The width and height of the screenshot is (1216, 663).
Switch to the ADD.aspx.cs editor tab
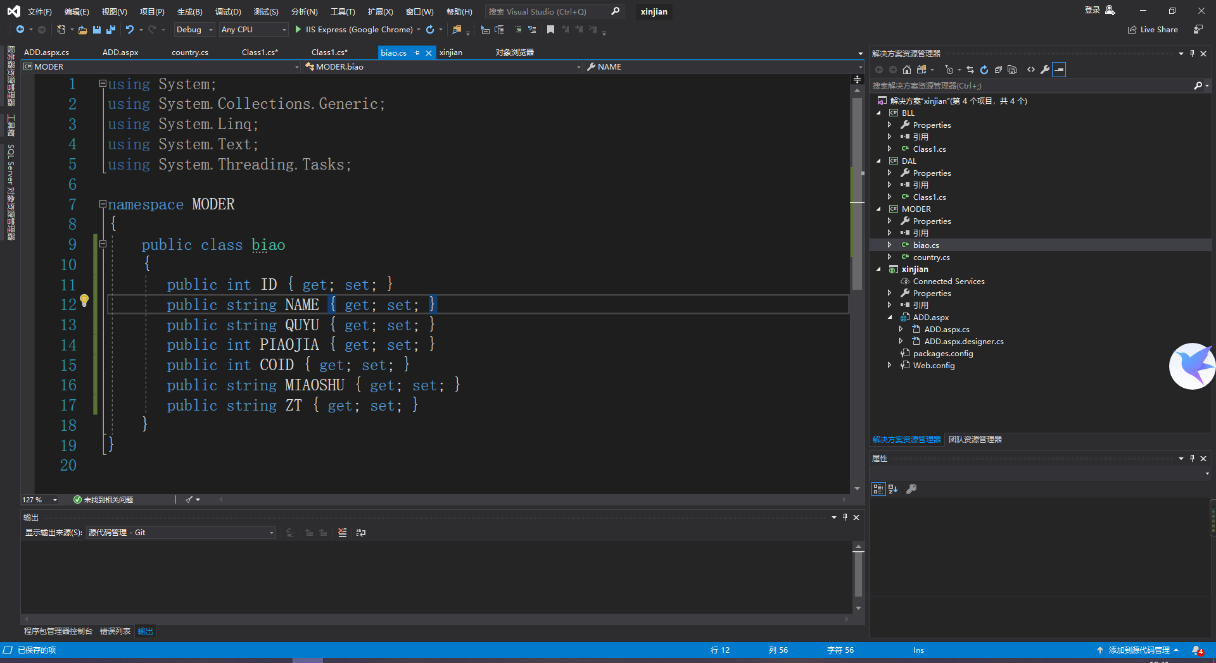click(46, 53)
